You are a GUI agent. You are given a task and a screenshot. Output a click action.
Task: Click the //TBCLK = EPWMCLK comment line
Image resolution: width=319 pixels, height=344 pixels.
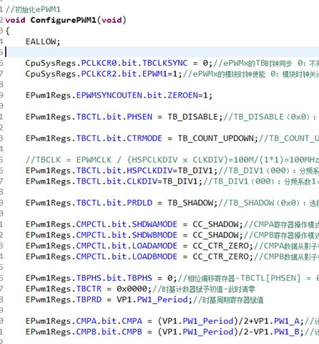click(x=172, y=160)
